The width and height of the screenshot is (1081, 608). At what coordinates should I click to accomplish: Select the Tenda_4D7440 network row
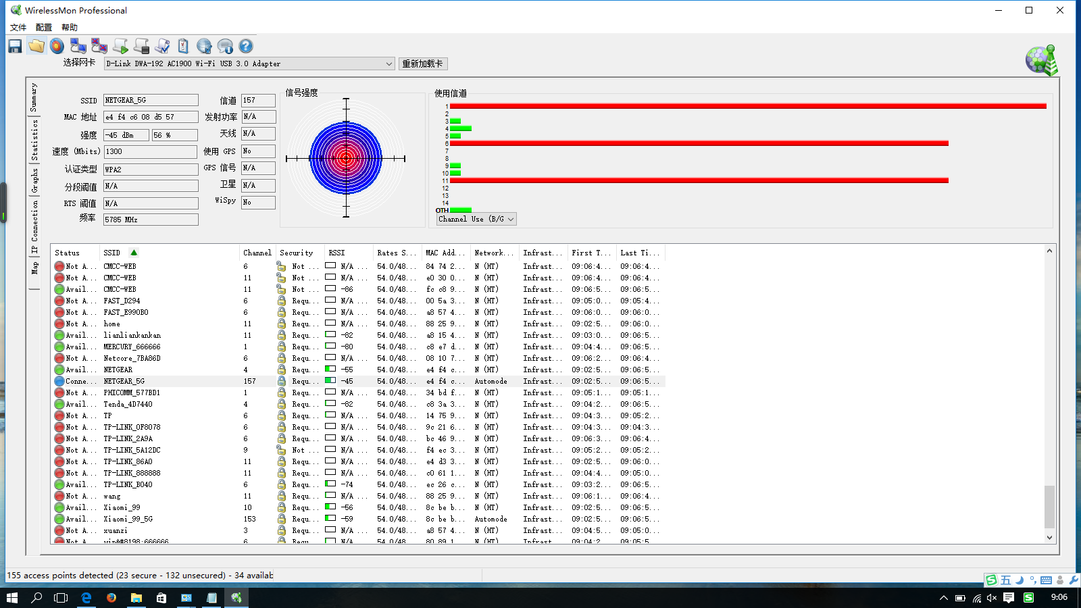coord(358,404)
